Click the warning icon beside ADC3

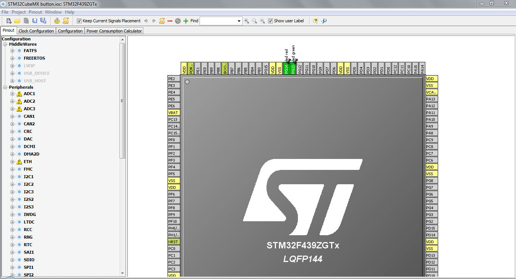19,109
